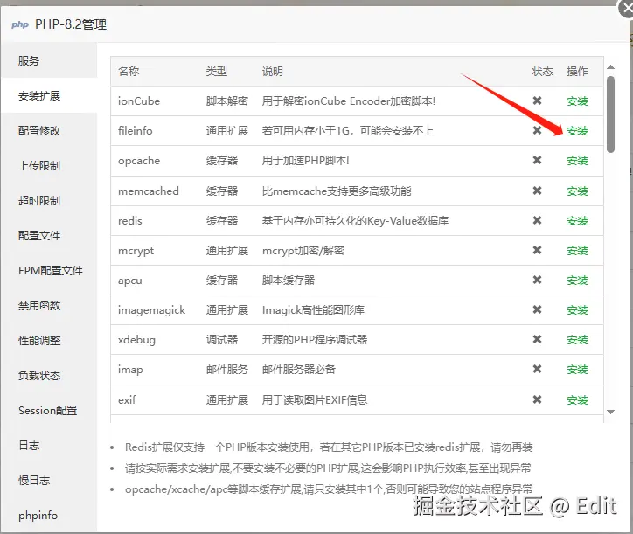Screen dimensions: 633x534
Task: Install the imagemagick extension
Action: coord(577,310)
